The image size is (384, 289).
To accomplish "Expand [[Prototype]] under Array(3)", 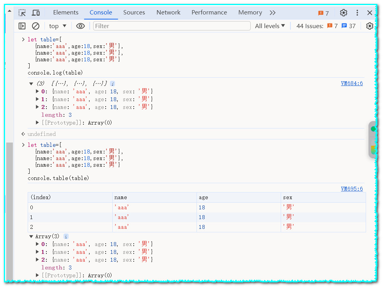I will point(37,275).
